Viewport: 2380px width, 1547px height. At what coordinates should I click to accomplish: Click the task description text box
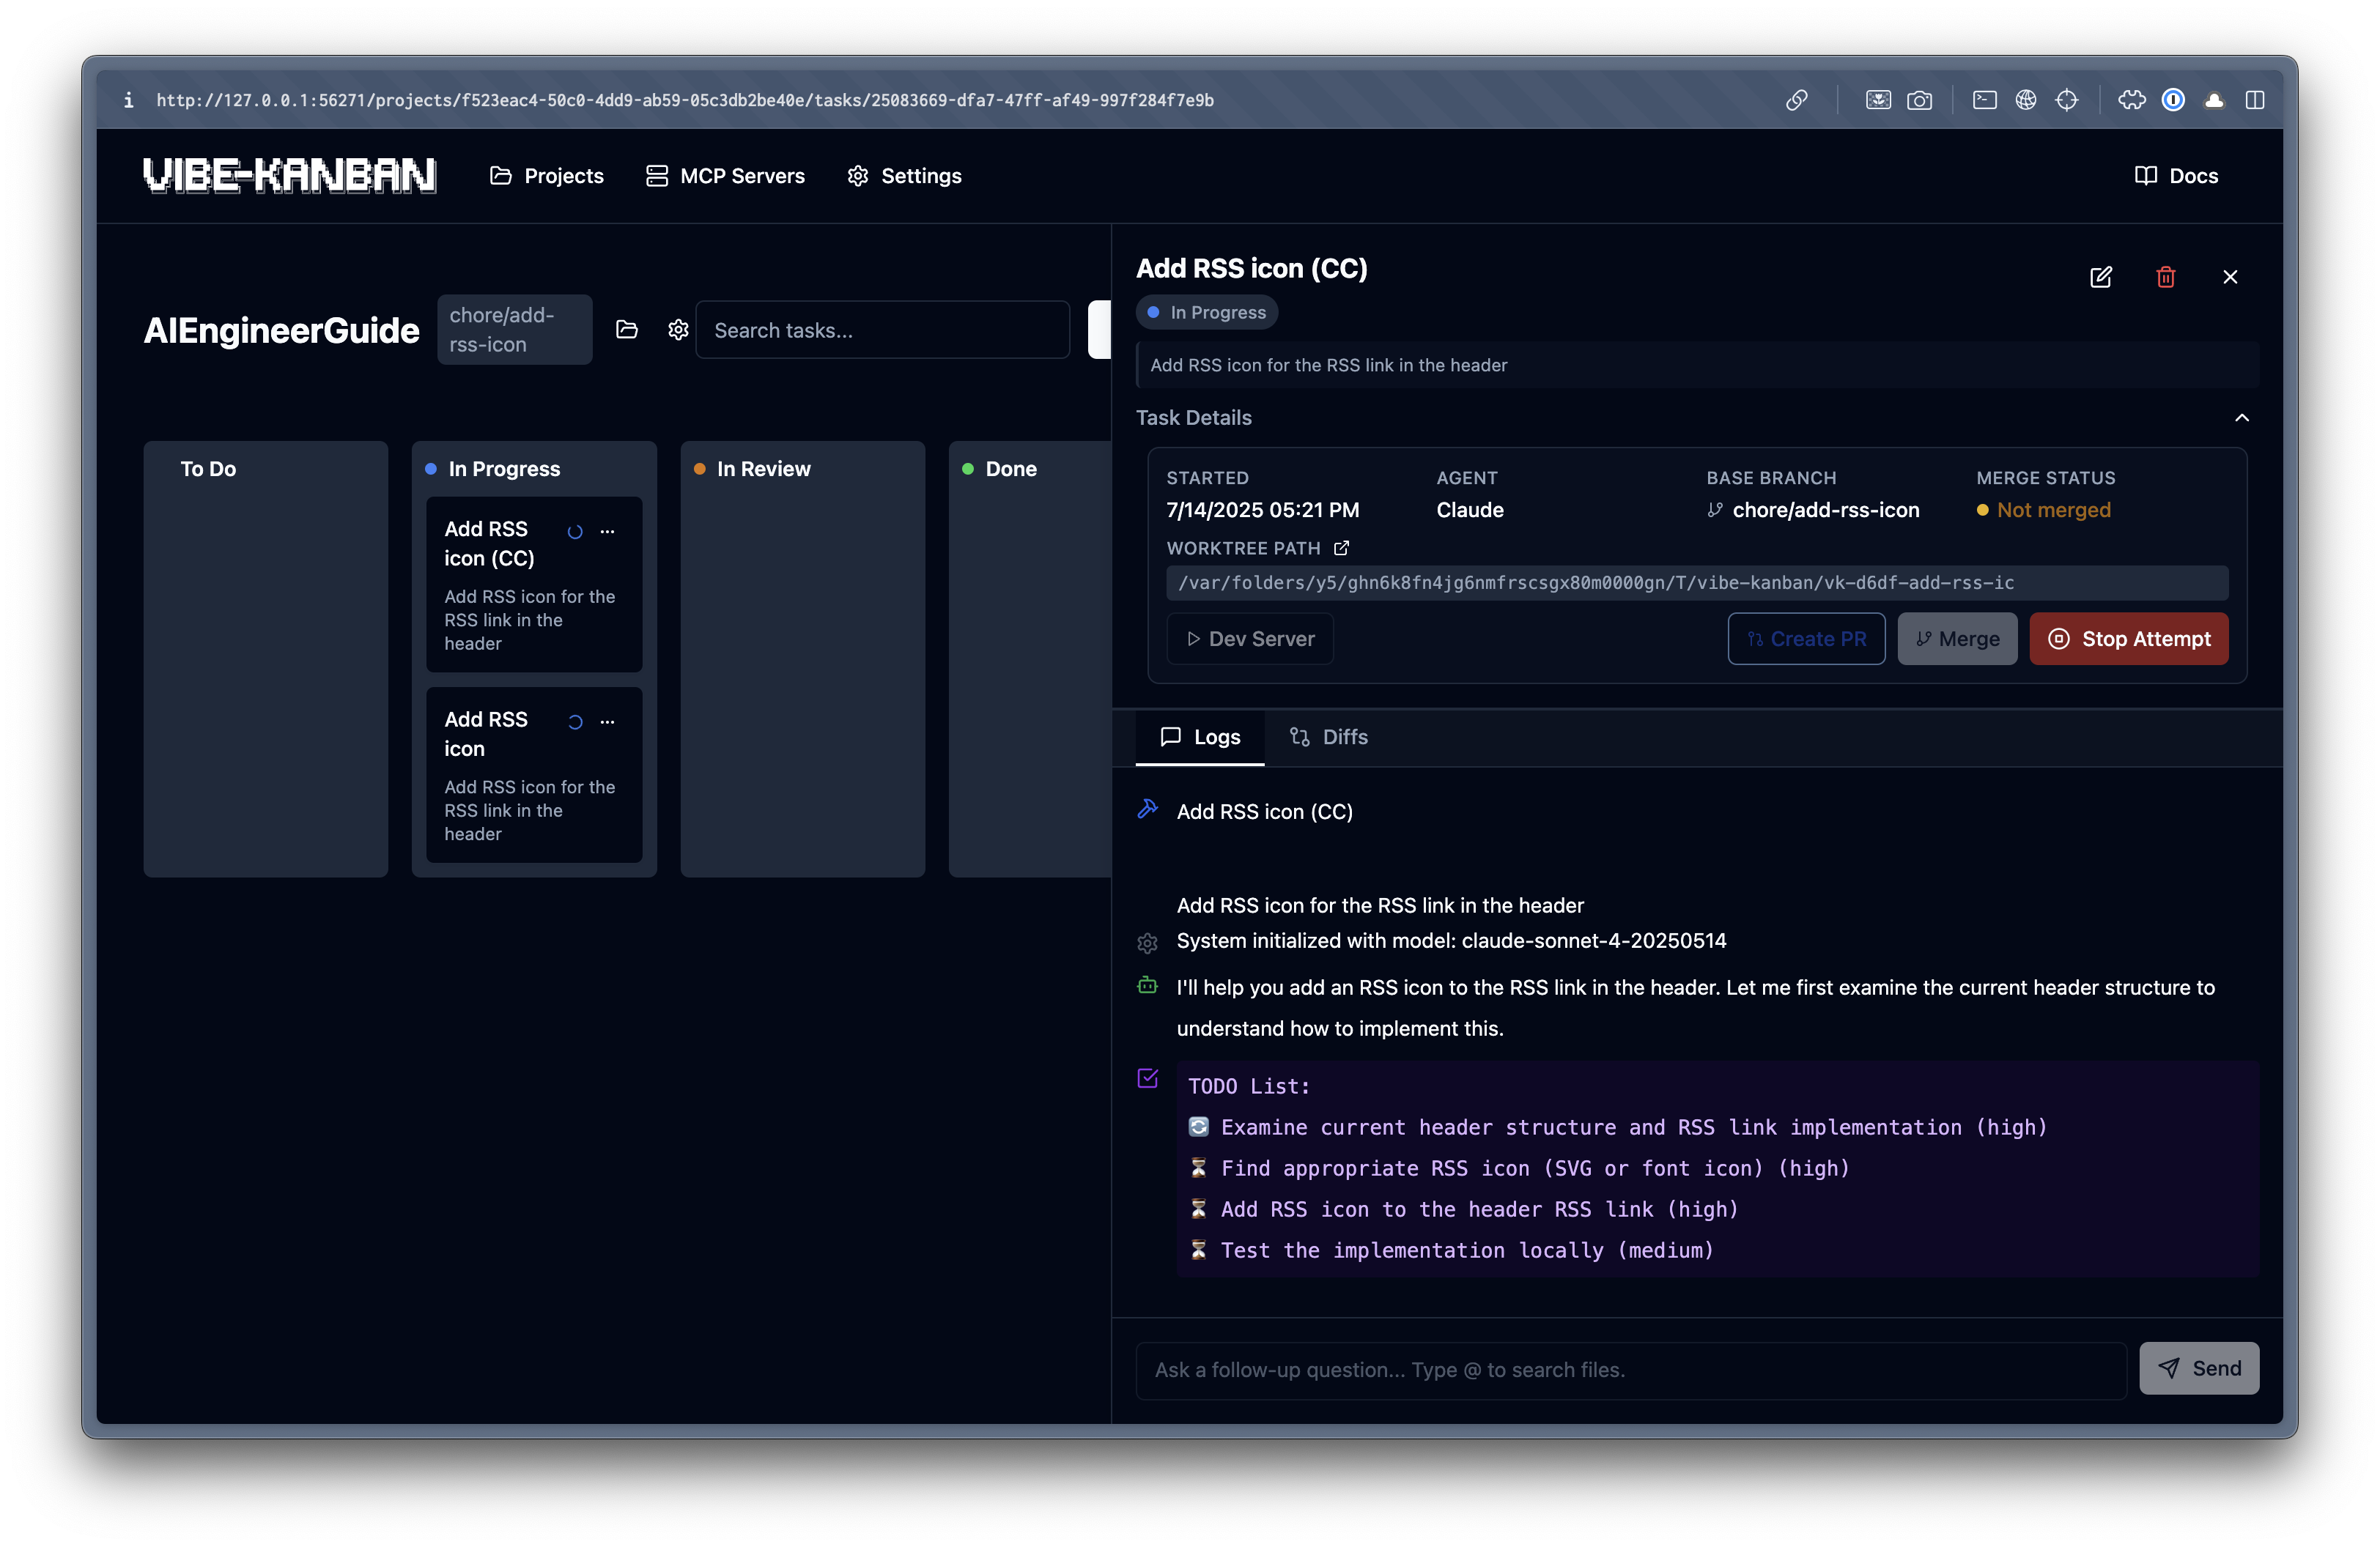click(x=1697, y=365)
